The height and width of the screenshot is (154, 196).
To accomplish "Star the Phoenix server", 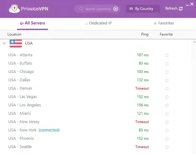I will tap(167, 139).
